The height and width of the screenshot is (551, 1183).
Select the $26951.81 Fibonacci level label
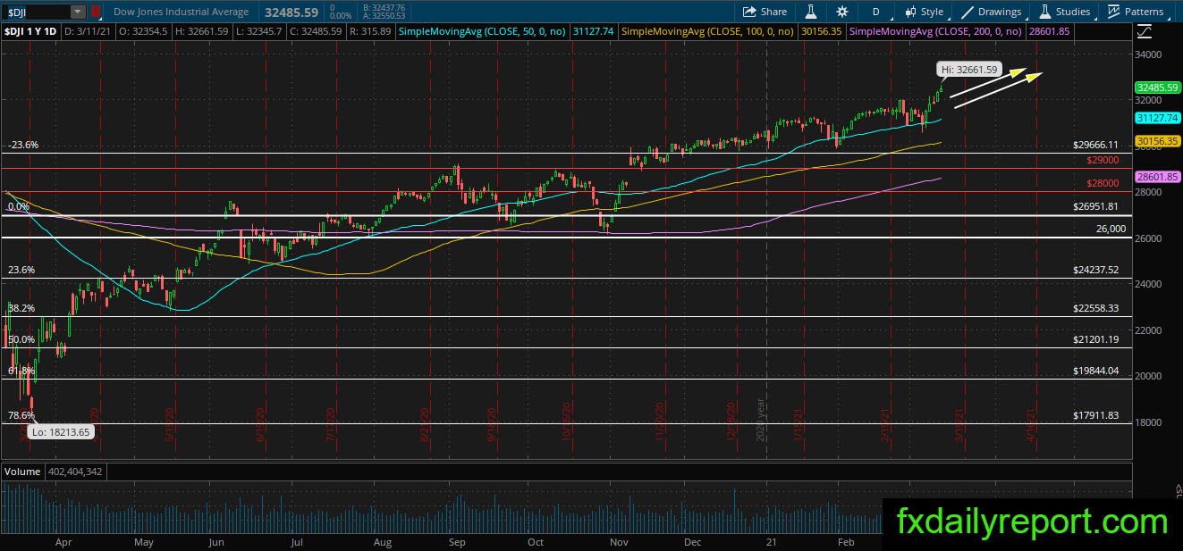(x=1096, y=206)
